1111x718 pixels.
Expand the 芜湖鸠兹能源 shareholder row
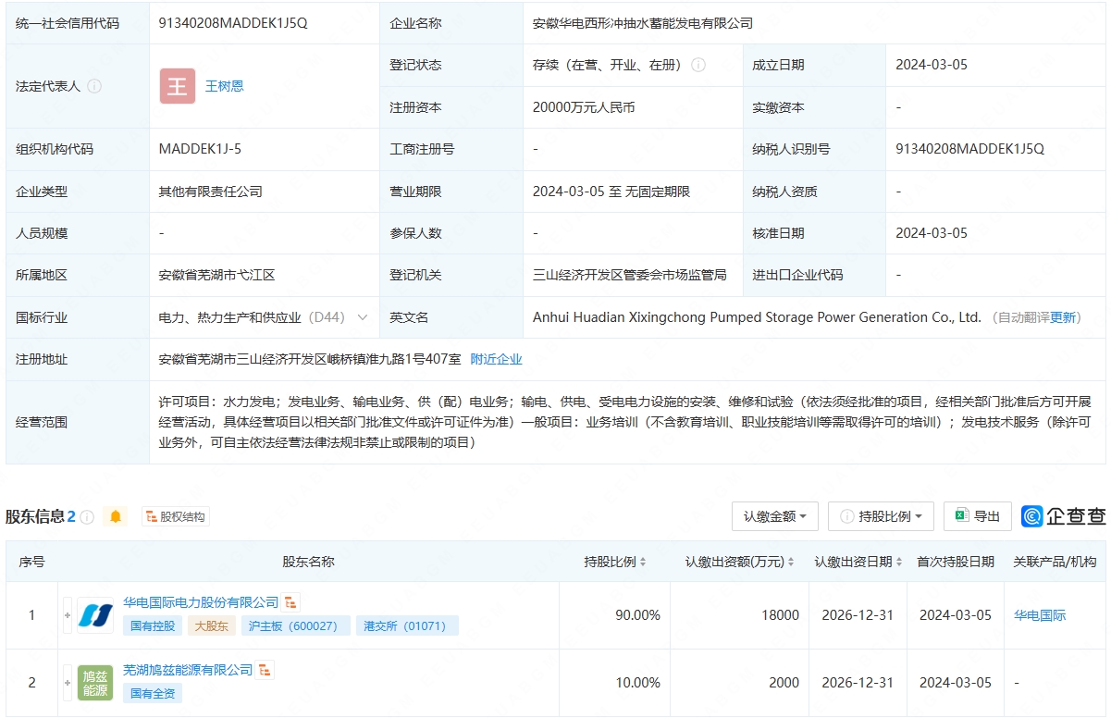point(68,683)
